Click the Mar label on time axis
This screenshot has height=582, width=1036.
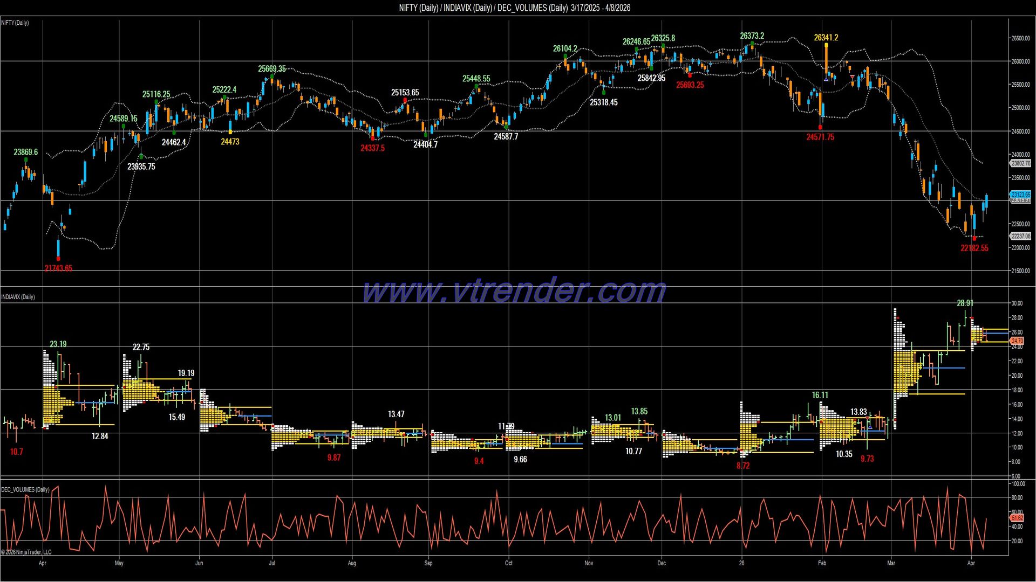coord(891,563)
